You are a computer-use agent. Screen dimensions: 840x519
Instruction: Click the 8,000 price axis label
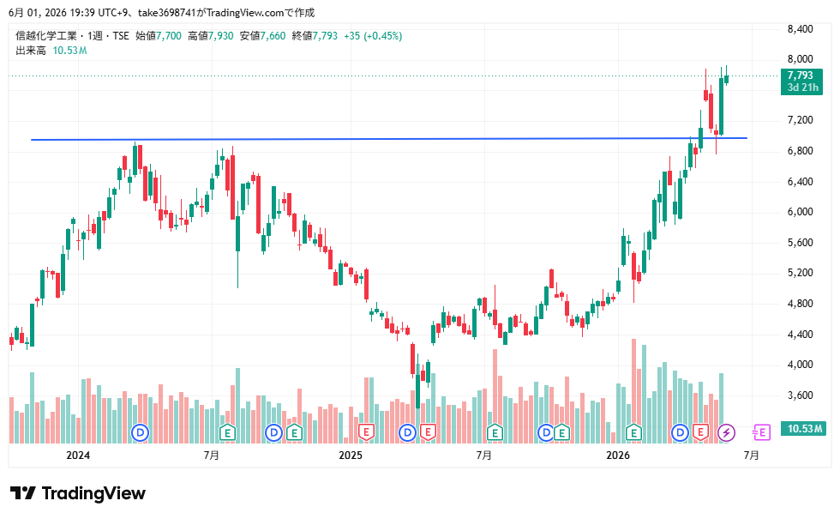point(800,59)
